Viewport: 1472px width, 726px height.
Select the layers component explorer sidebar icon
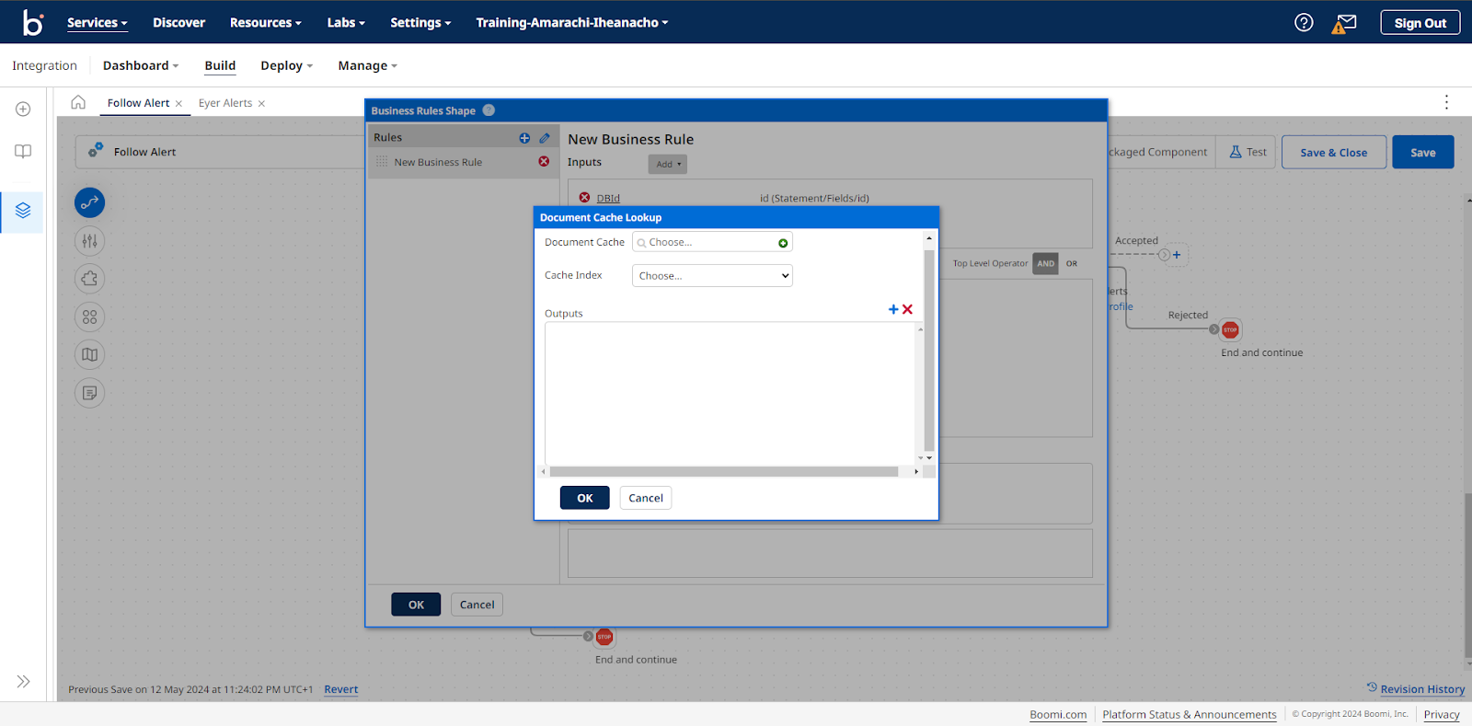(23, 211)
